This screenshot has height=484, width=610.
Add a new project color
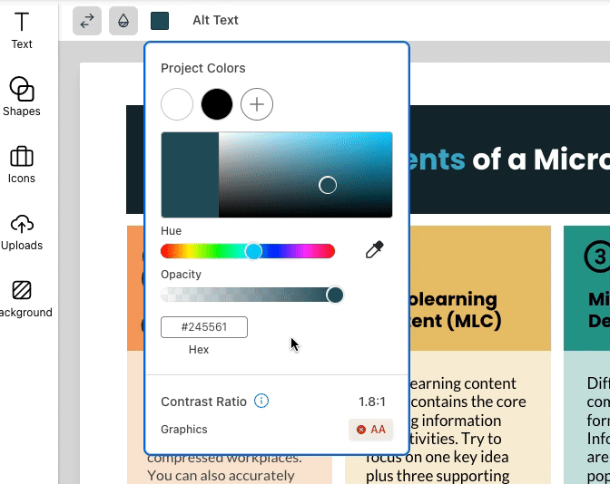(257, 104)
